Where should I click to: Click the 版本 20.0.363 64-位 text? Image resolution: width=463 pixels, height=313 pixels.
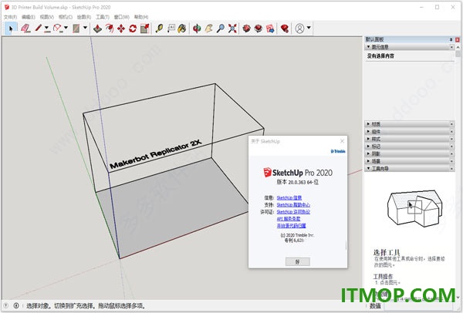(x=298, y=182)
